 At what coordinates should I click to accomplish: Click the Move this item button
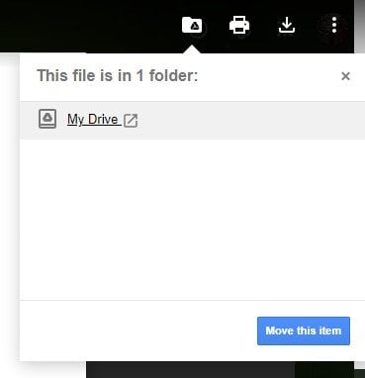point(304,331)
